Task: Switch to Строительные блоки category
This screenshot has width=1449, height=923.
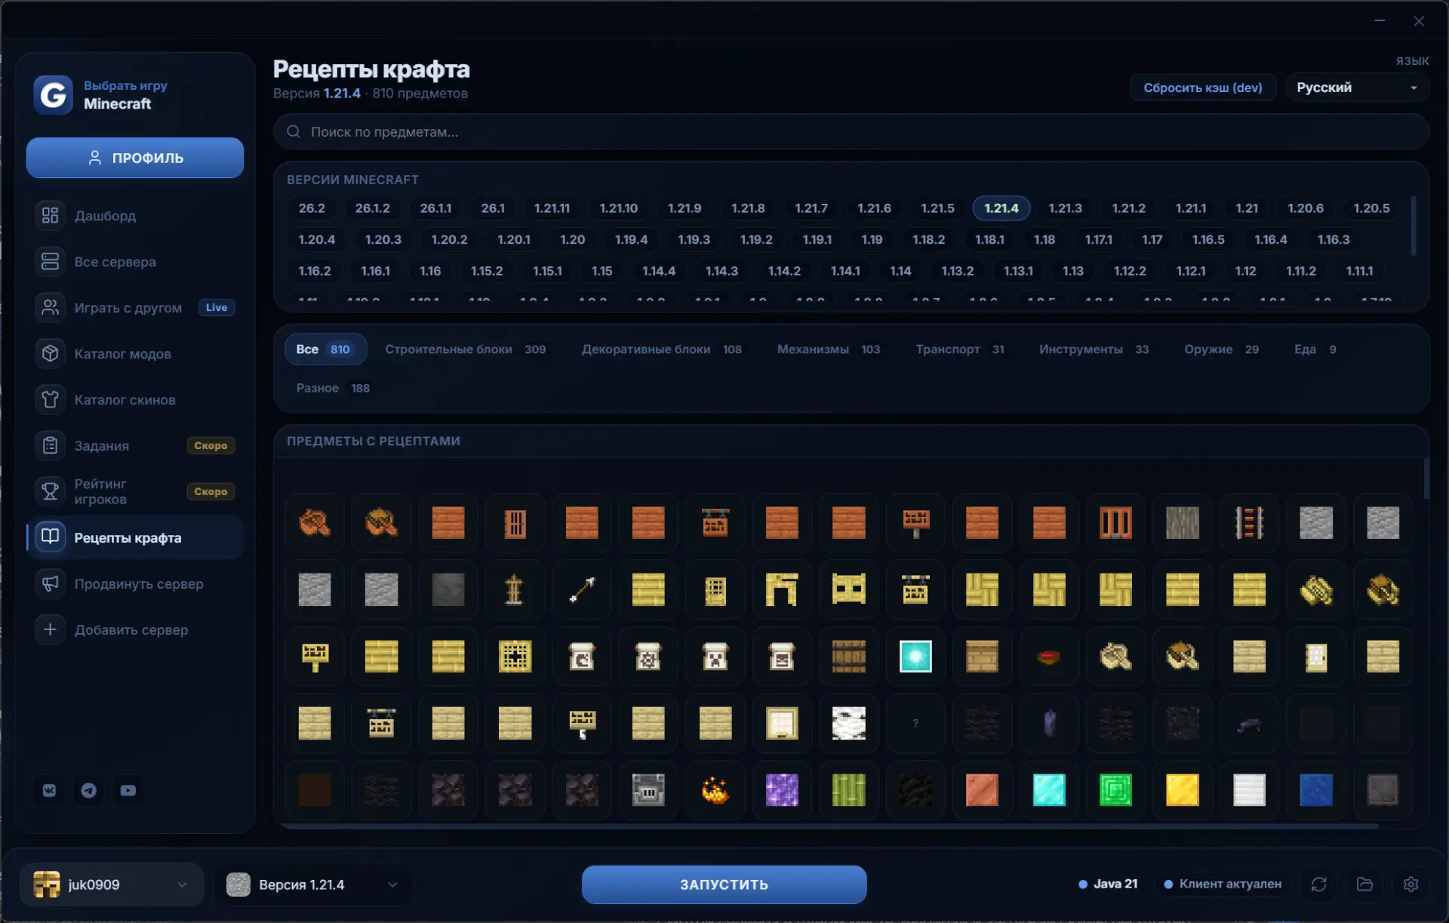Action: 466,349
